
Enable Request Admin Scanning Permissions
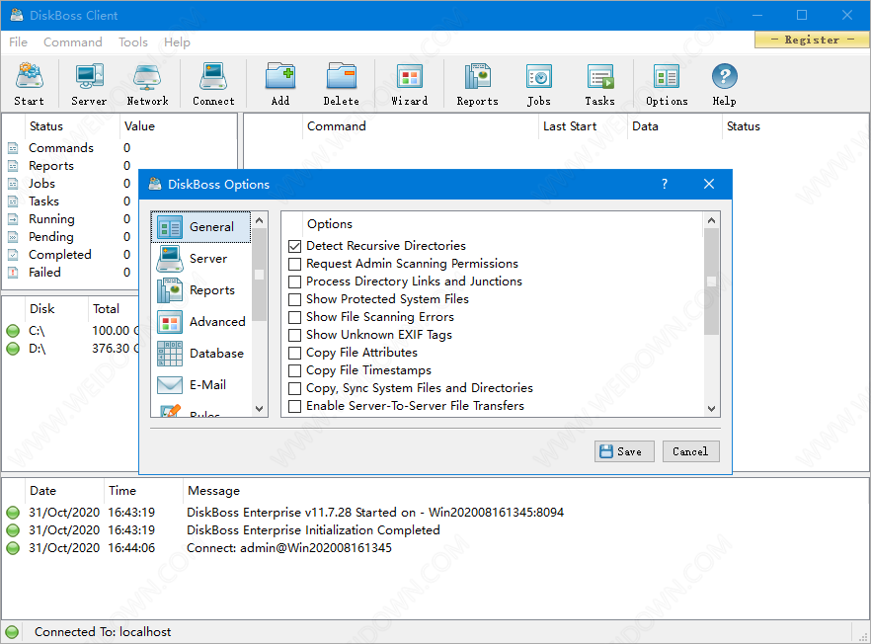coord(295,264)
